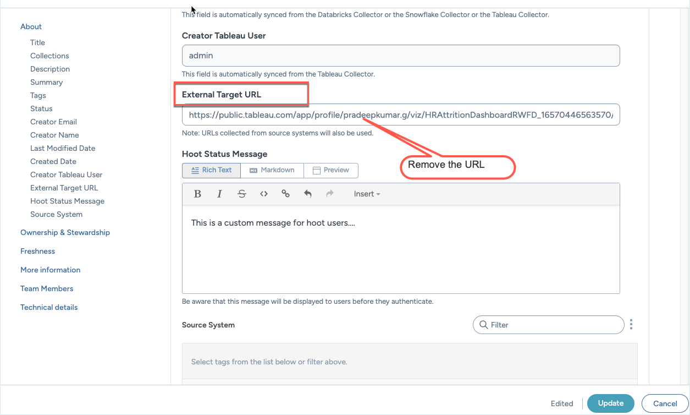The width and height of the screenshot is (690, 415).
Task: Click the Update button
Action: click(610, 403)
